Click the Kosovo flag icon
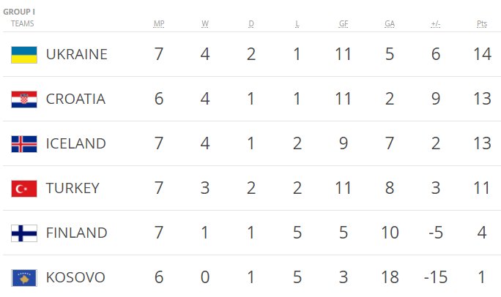Image resolution: width=501 pixels, height=297 pixels. pos(24,278)
